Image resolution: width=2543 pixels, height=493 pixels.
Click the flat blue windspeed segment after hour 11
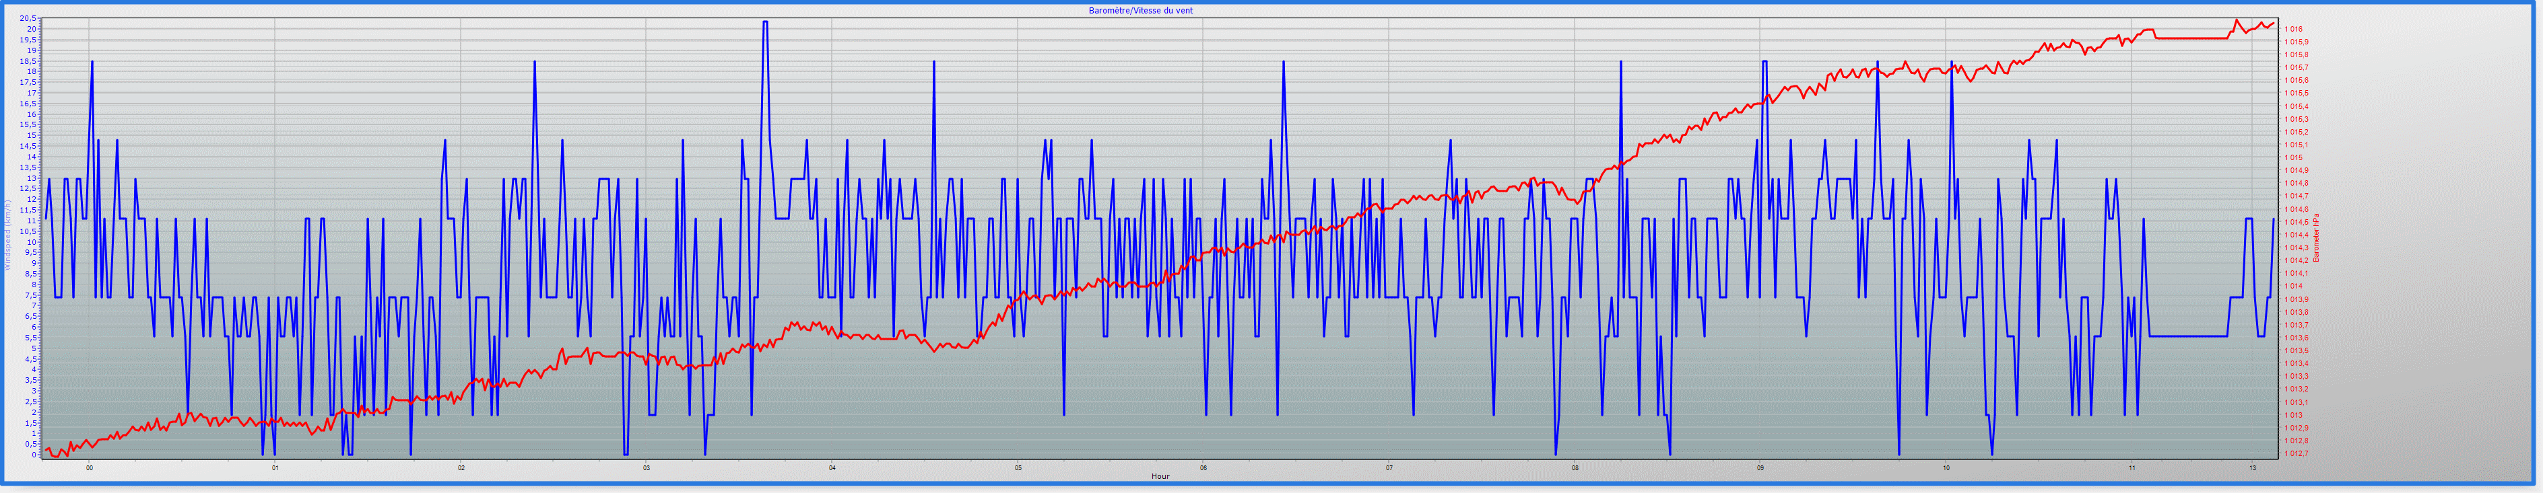click(x=2187, y=336)
